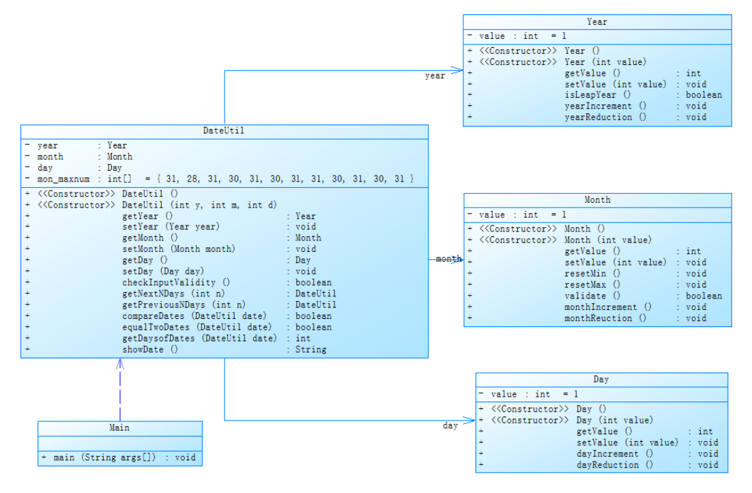The height and width of the screenshot is (493, 752).
Task: Select the Main class title
Action: click(x=119, y=427)
